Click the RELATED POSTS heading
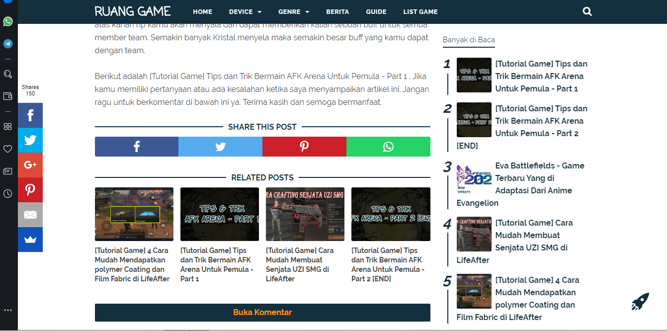This screenshot has width=667, height=331. pos(262,177)
